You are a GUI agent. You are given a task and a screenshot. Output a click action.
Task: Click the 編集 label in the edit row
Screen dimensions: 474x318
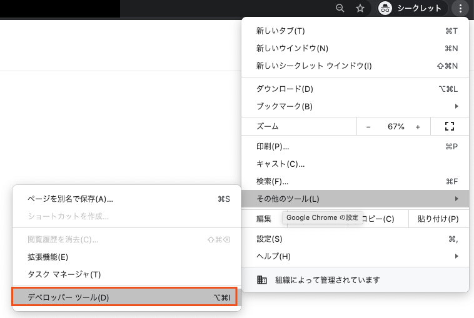264,219
